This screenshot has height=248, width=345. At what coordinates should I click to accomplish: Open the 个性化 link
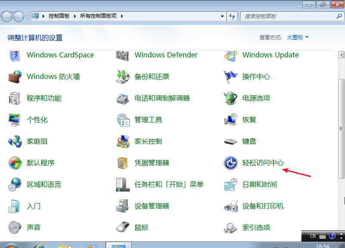(x=37, y=120)
